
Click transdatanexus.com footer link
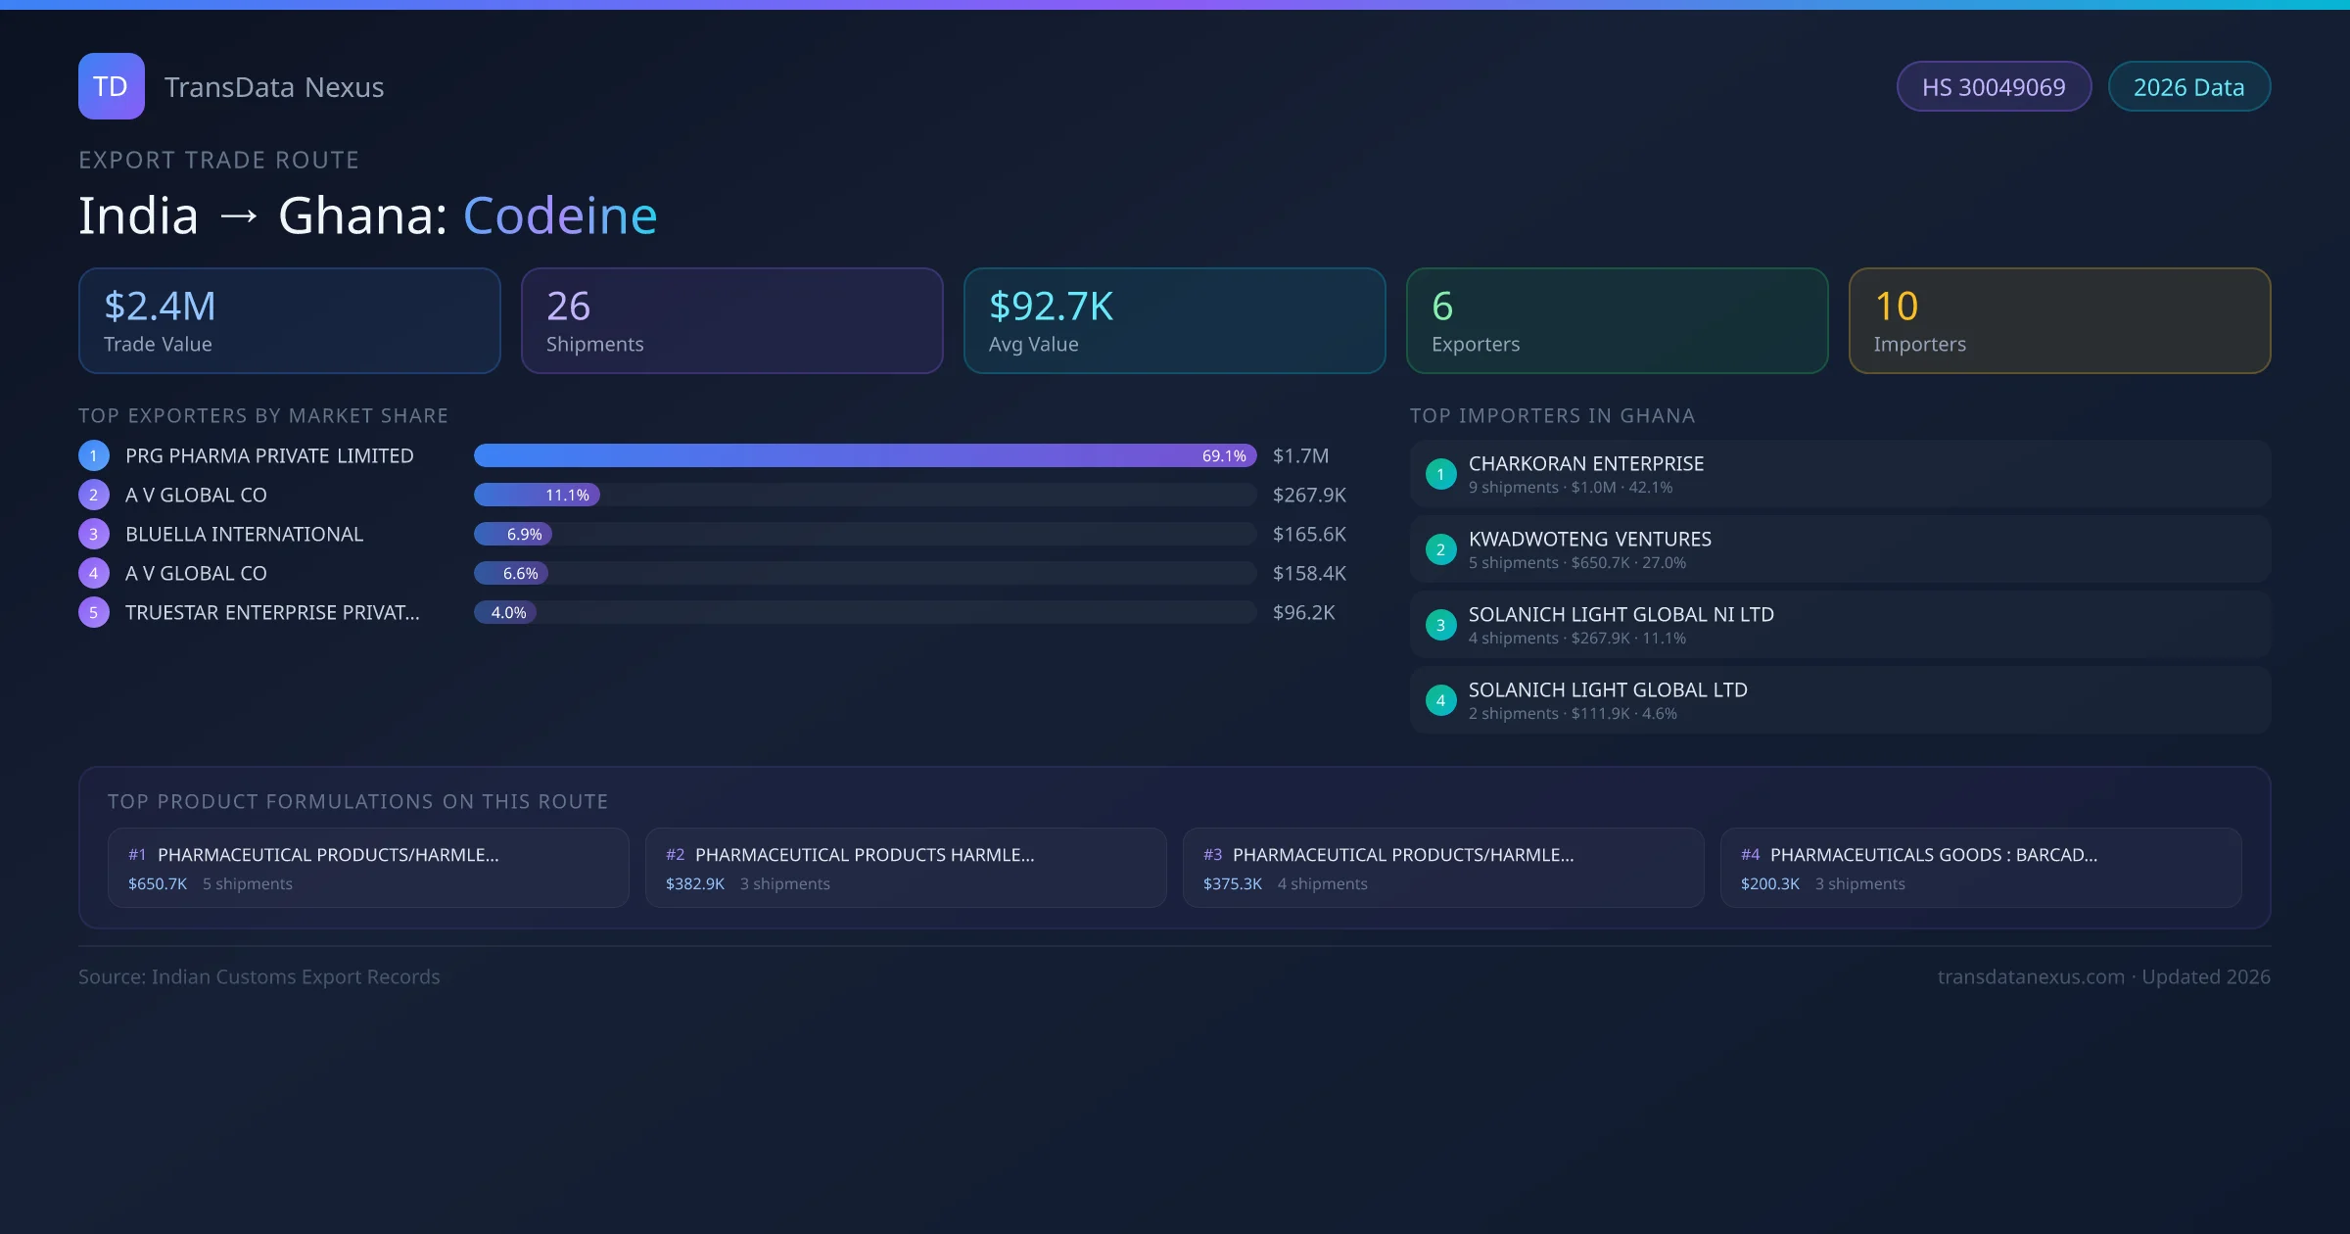tap(2030, 976)
